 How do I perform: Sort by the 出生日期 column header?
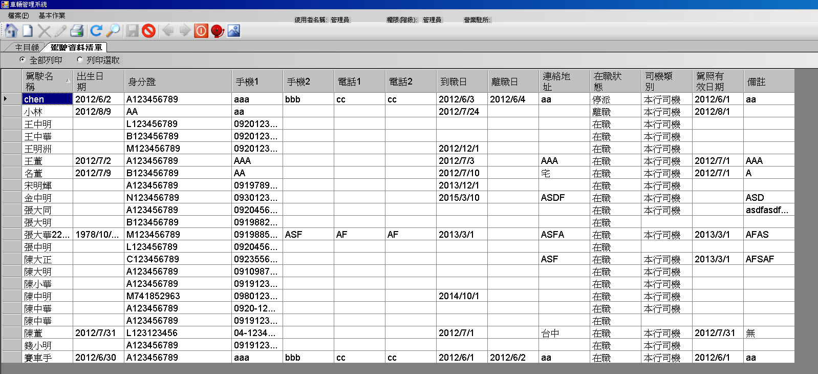coord(98,81)
